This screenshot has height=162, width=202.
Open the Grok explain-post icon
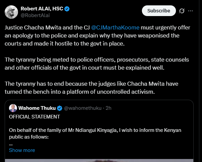(x=182, y=11)
